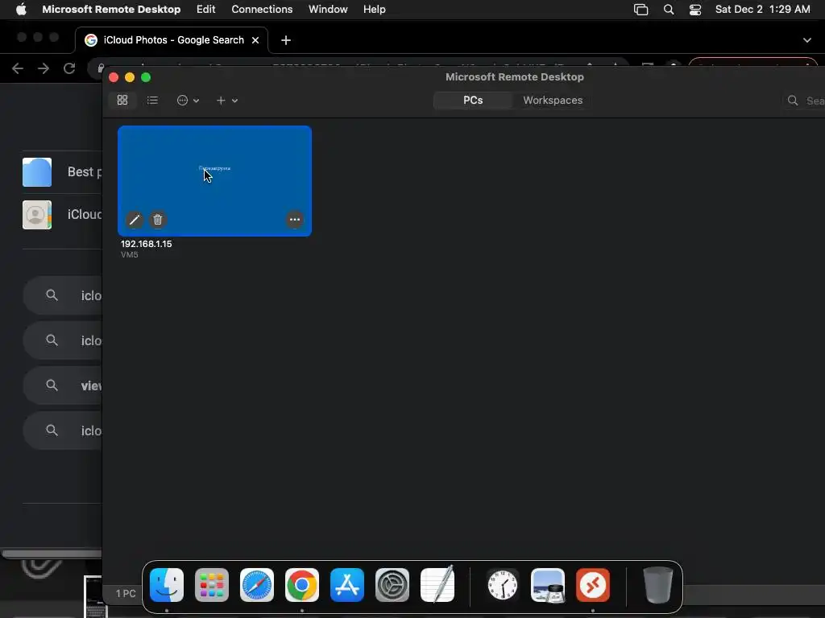Switch to grid view in Remote Desktop

click(x=122, y=101)
